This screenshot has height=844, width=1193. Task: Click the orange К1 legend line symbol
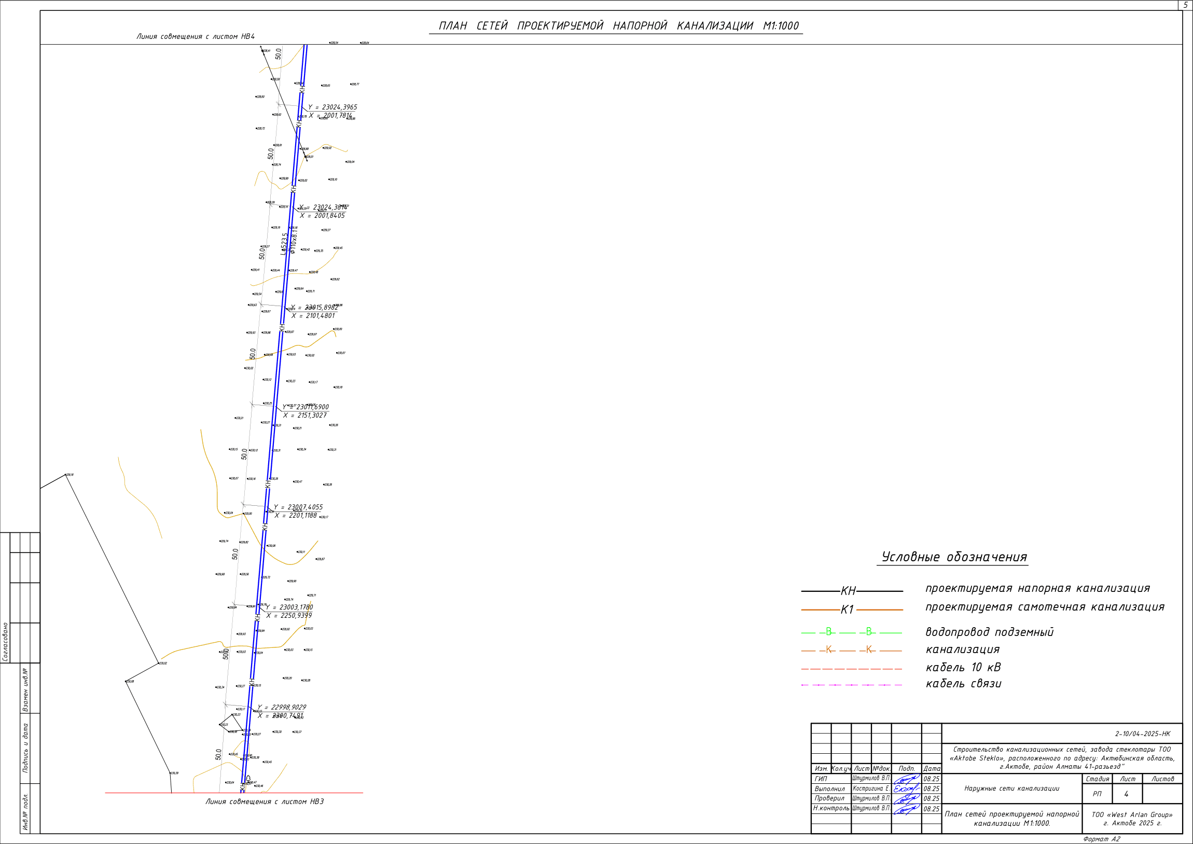click(x=852, y=610)
